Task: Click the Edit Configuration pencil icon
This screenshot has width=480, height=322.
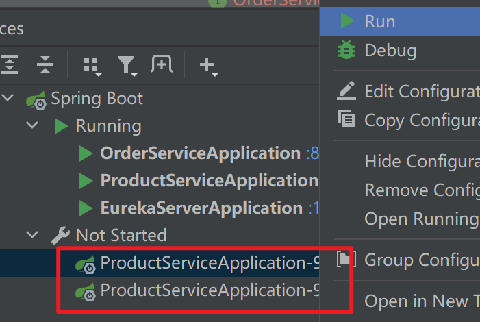Action: [346, 90]
